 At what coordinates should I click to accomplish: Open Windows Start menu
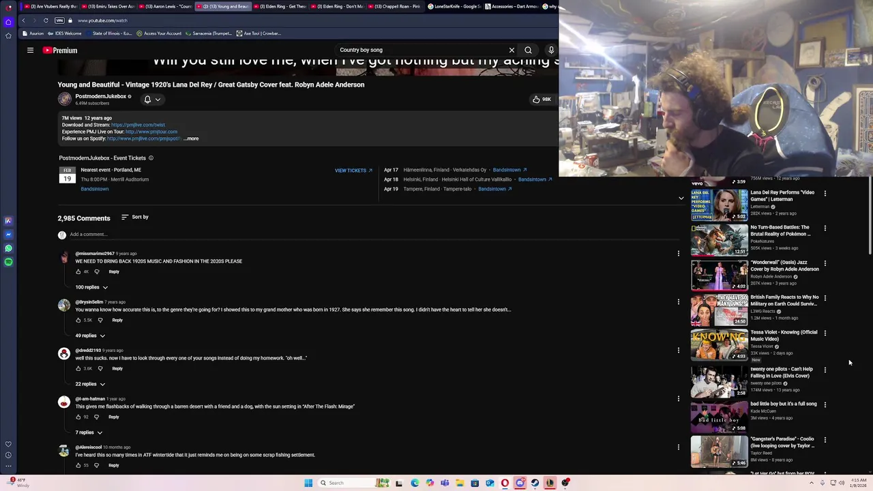(x=308, y=483)
